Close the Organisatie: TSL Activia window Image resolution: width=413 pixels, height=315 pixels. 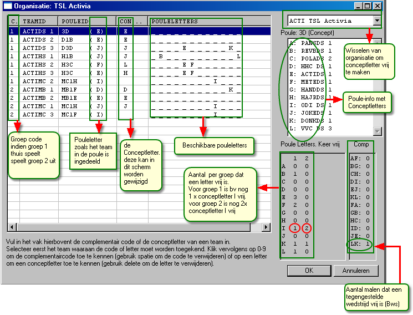click(378, 6)
